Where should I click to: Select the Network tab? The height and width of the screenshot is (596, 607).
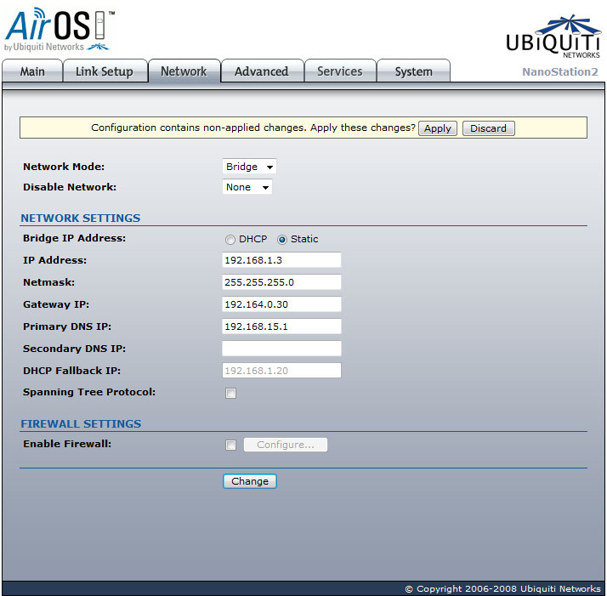tap(184, 71)
